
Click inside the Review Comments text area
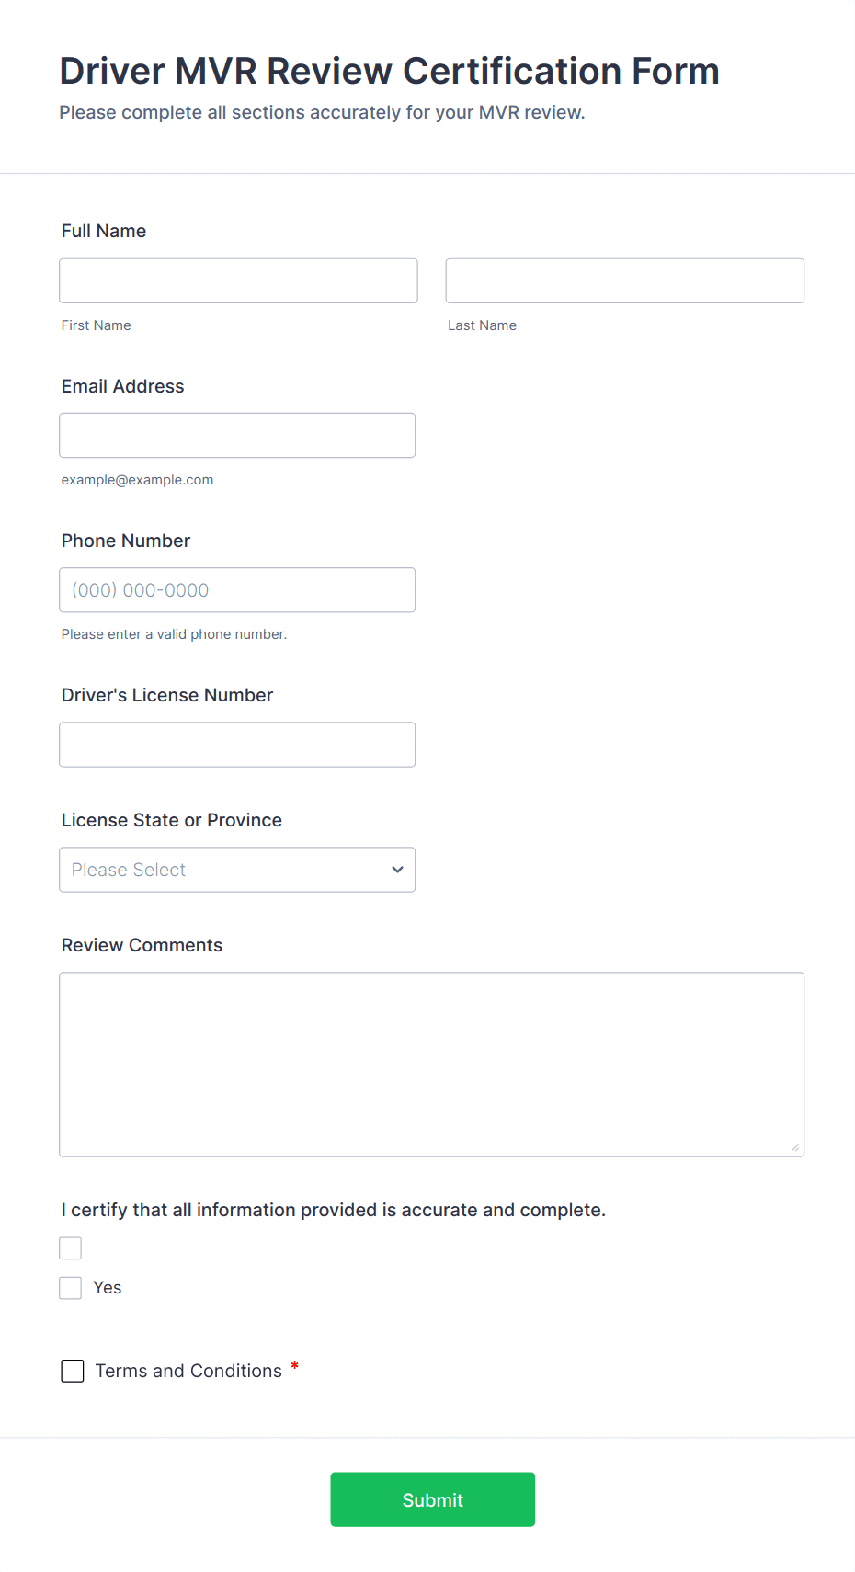pos(431,1064)
